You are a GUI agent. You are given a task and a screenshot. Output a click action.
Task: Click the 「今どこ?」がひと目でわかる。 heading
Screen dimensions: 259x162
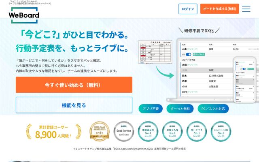click(x=74, y=35)
